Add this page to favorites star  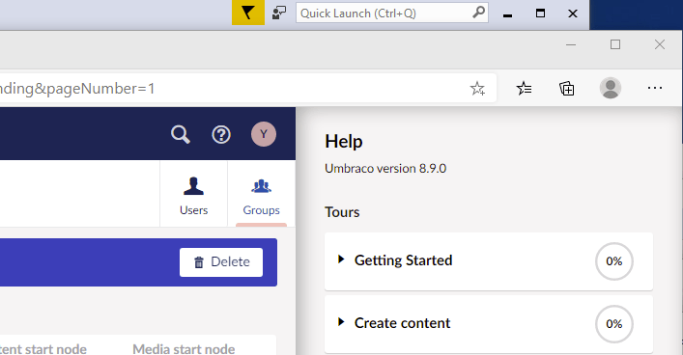(477, 89)
